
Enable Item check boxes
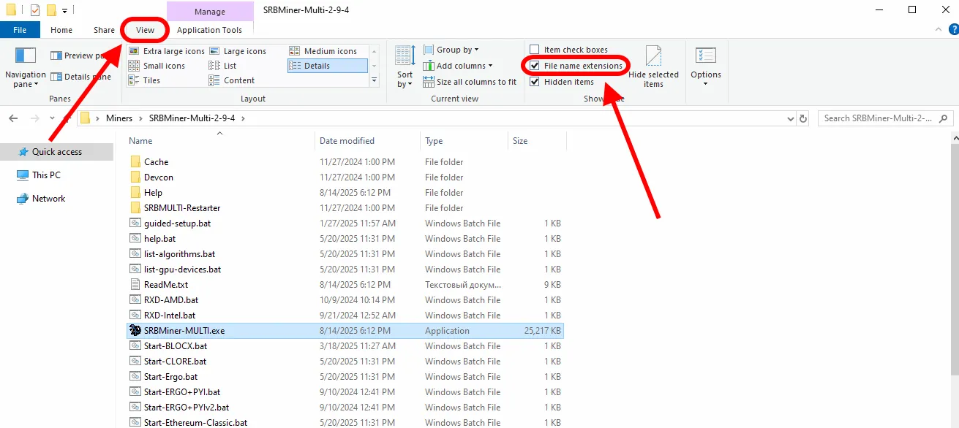pyautogui.click(x=535, y=50)
